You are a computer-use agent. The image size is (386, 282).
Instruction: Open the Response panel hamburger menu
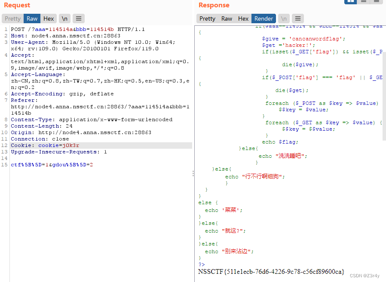[x=297, y=18]
